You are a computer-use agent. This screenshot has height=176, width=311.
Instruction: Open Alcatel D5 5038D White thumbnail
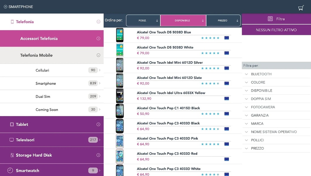tap(120, 50)
